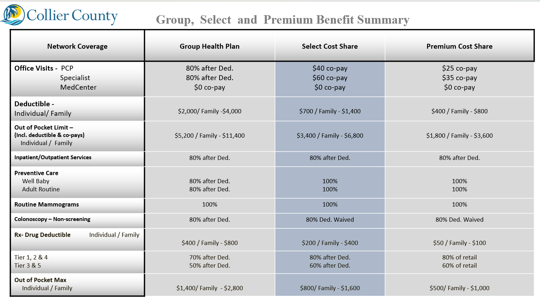The width and height of the screenshot is (540, 305).
Task: Click the Out of Pocket Limit label
Action: (43, 127)
